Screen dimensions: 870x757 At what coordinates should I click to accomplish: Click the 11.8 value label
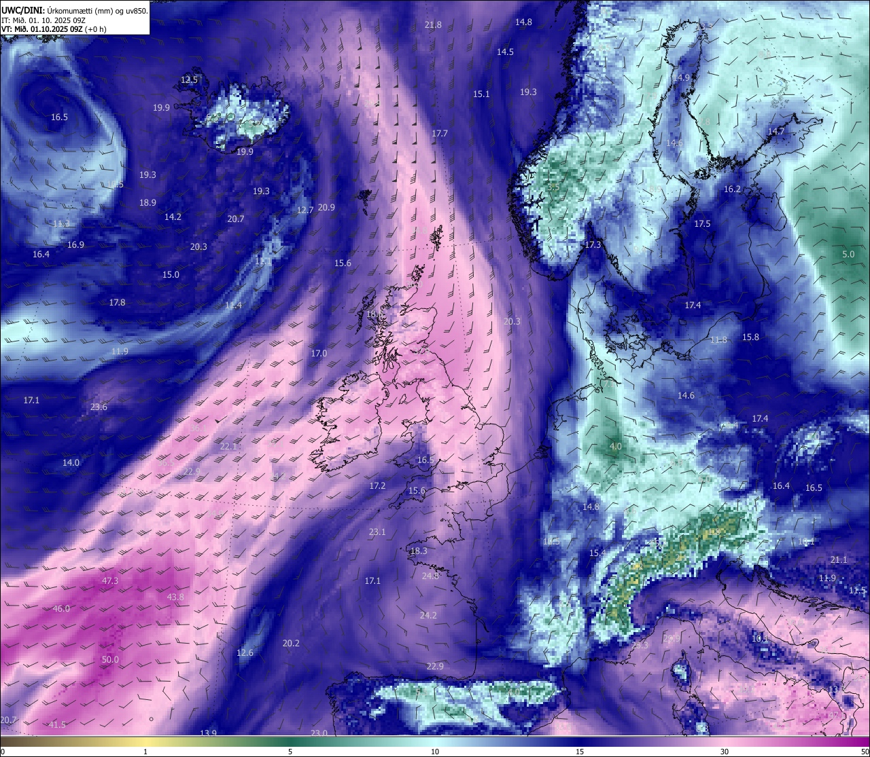(x=718, y=340)
